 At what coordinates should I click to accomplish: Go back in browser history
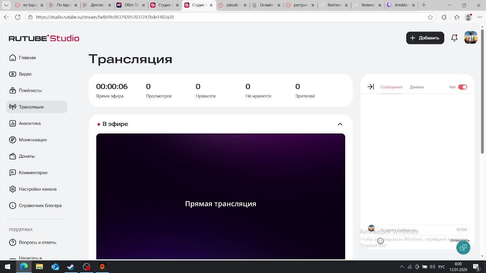pos(6,17)
